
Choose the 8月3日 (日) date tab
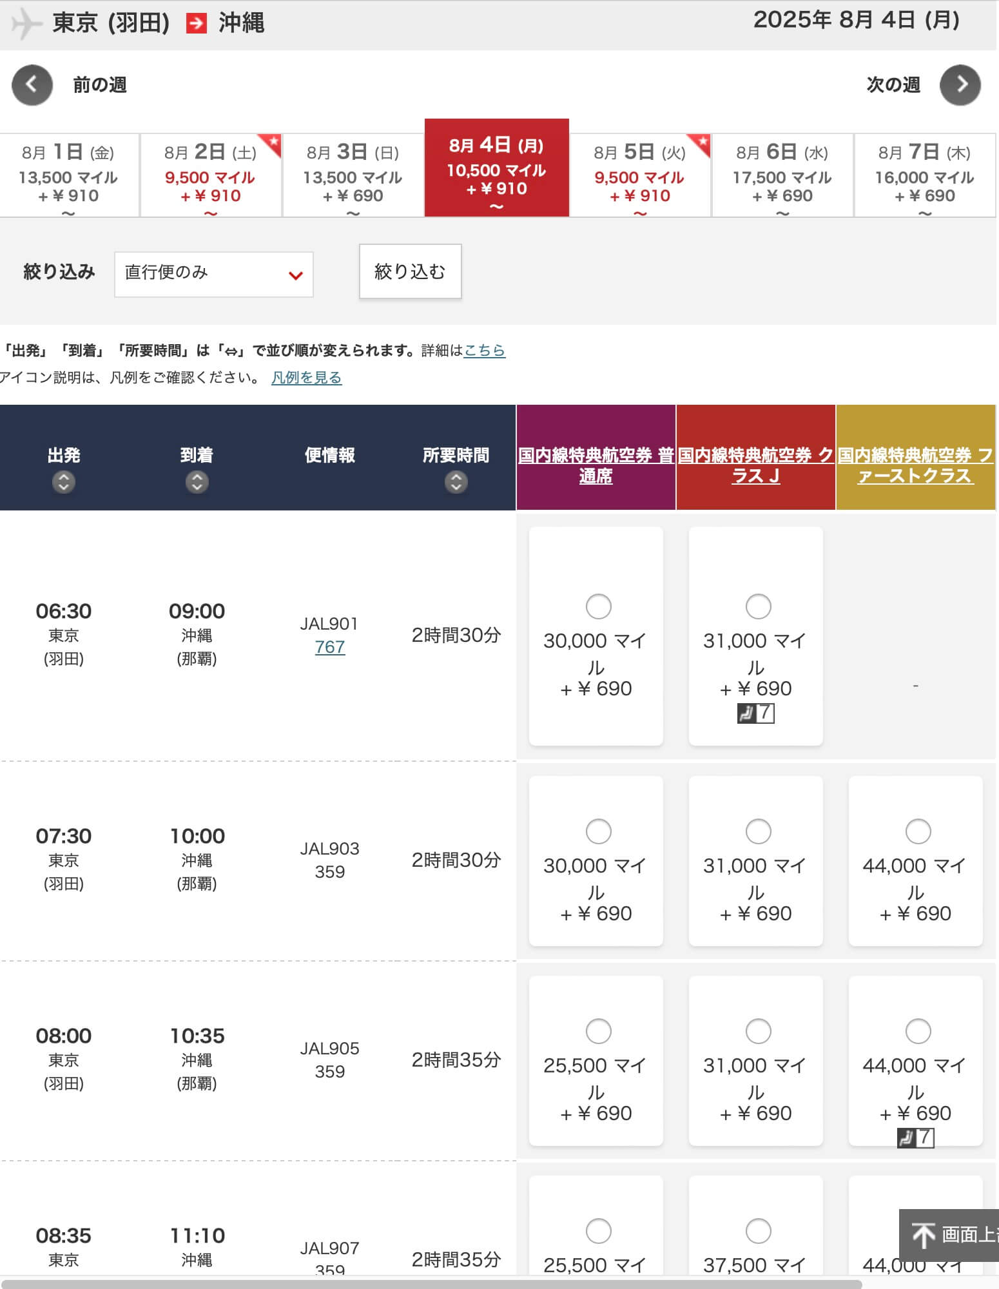coord(353,175)
